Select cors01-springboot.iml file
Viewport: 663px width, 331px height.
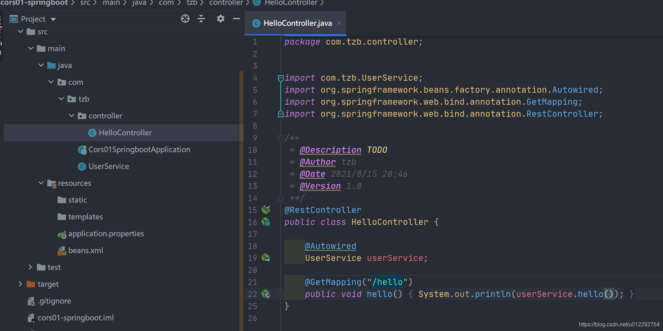coord(75,318)
